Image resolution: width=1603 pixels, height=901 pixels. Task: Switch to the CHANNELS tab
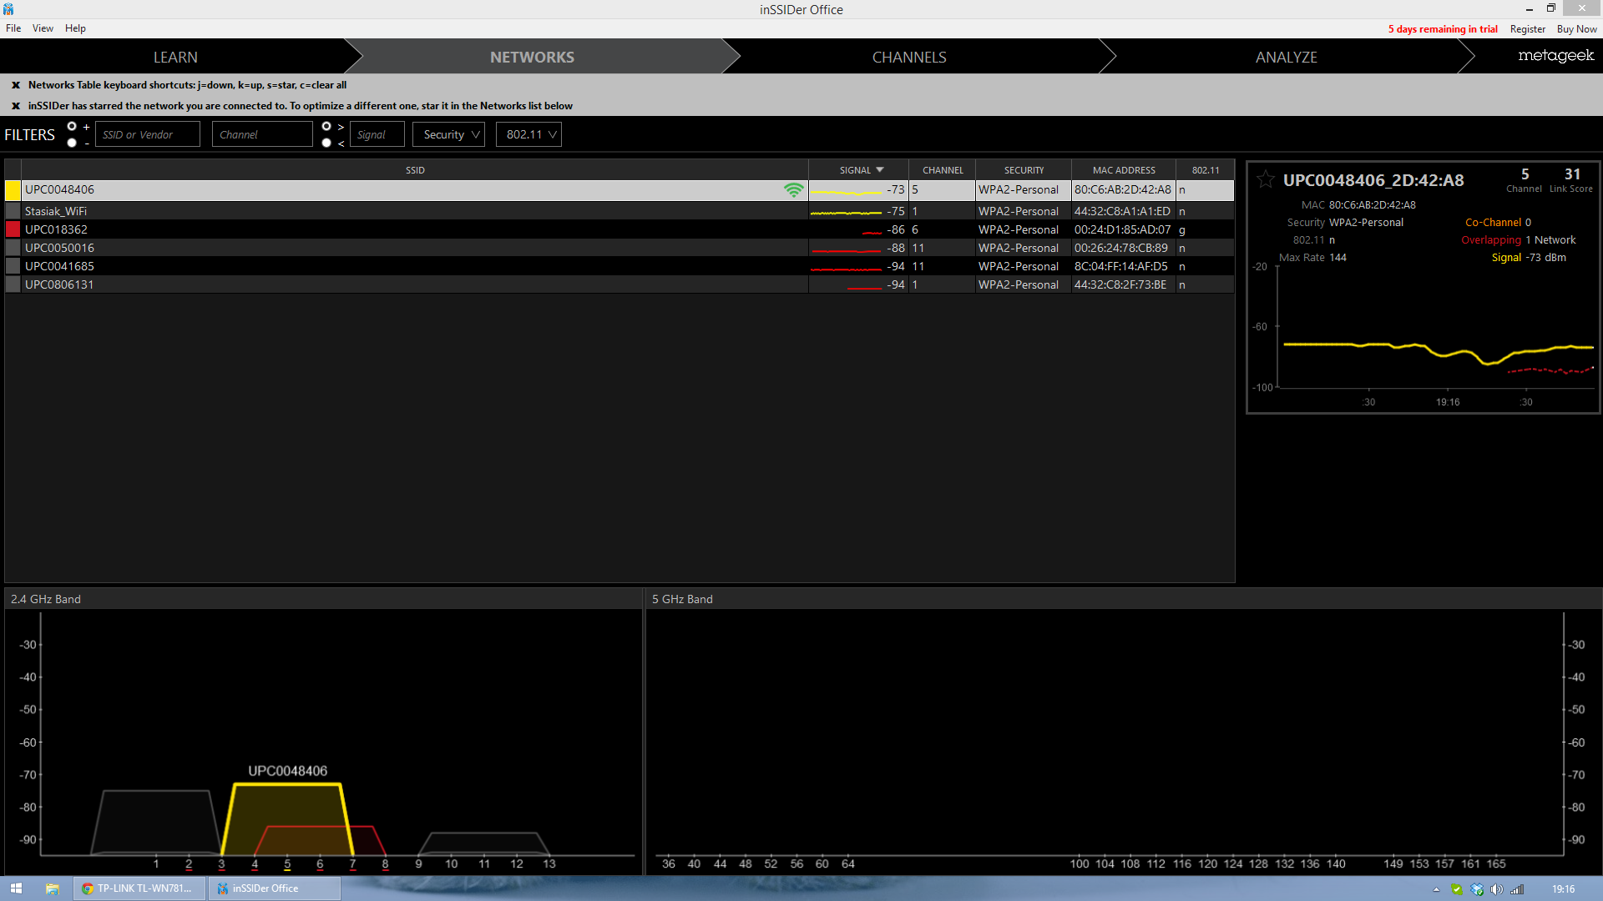tap(909, 57)
